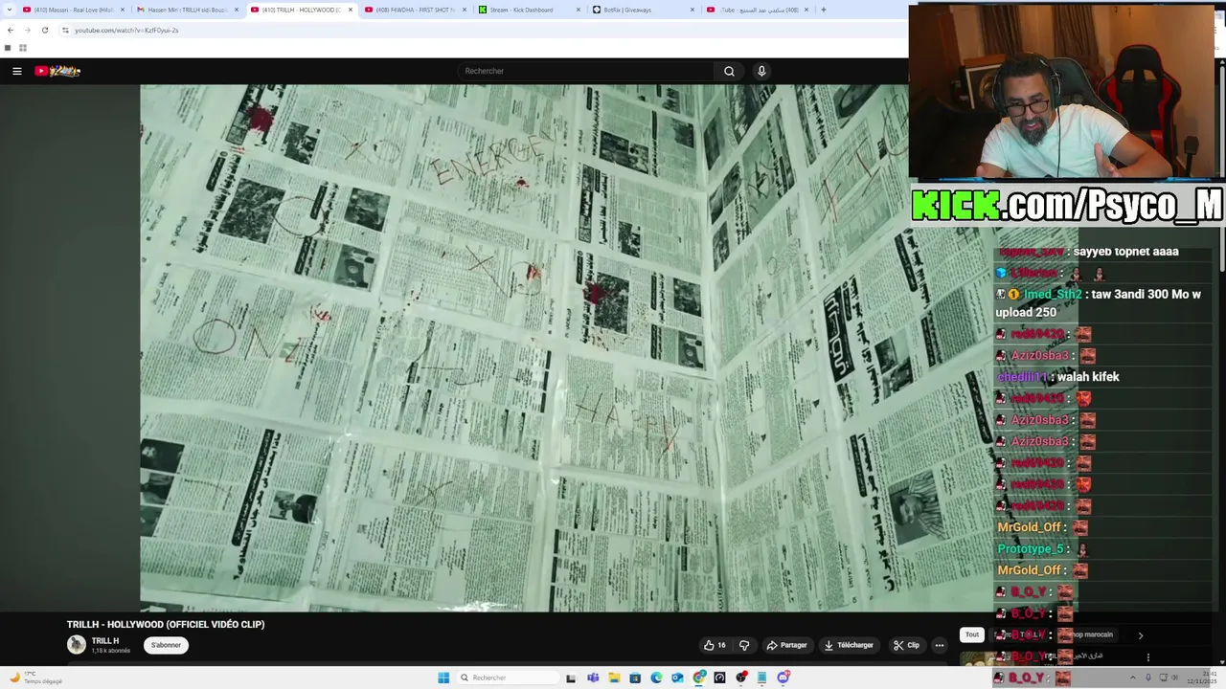
Task: Open more actions three-dot menu under video
Action: 939,645
